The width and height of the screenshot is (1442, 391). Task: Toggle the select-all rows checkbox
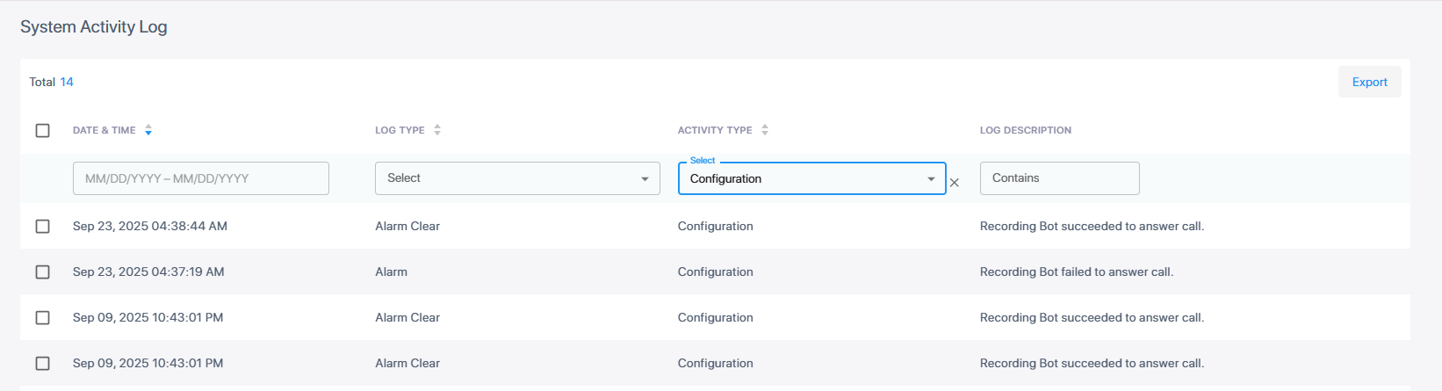click(x=42, y=130)
